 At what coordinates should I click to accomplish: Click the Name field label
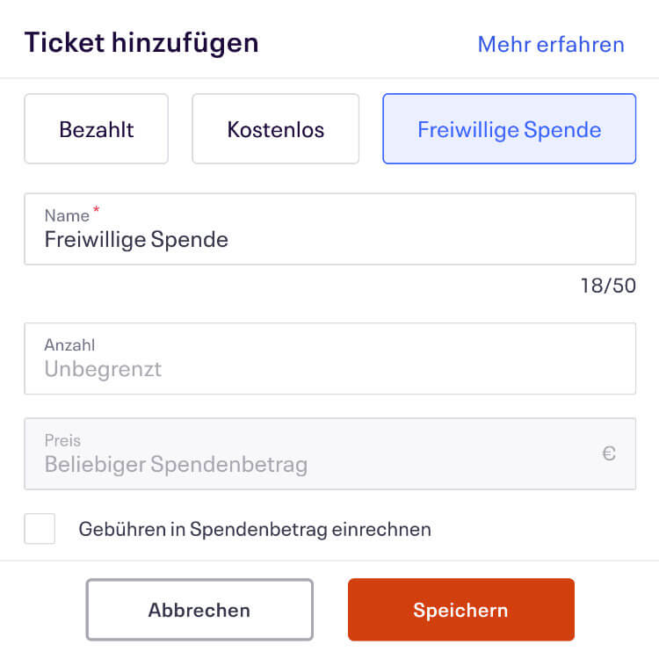coord(67,215)
